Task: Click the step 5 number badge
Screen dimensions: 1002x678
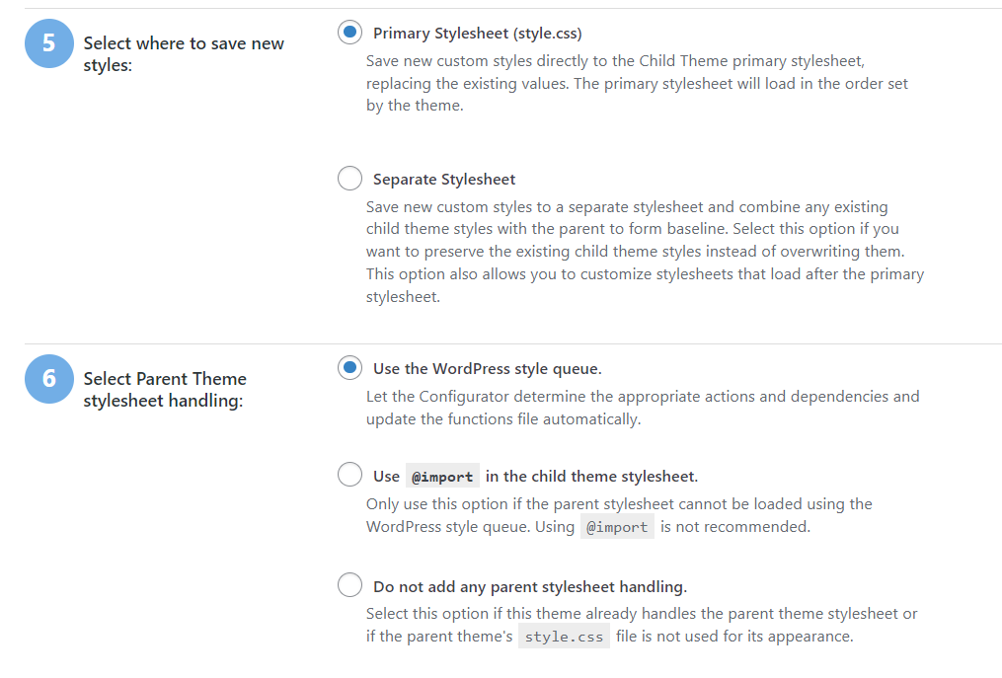Action: [49, 43]
